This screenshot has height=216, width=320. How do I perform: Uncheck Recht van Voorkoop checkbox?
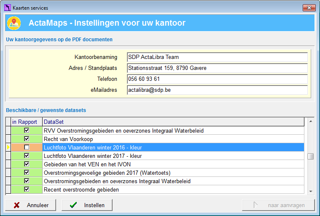[x=27, y=139]
